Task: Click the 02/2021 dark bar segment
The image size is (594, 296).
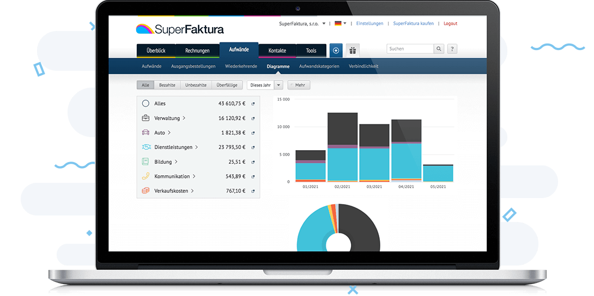Action: 342,128
